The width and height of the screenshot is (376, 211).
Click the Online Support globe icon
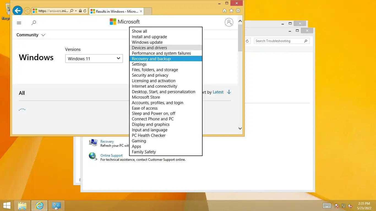[93, 156]
